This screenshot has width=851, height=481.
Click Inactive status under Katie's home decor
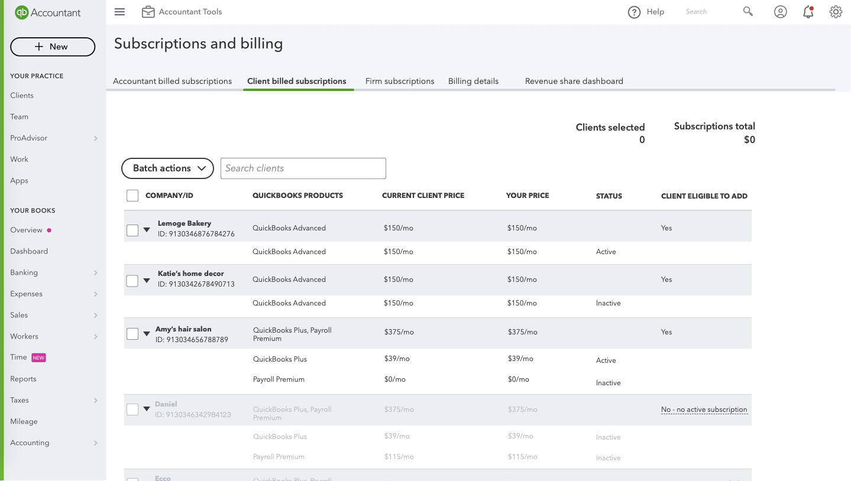609,303
